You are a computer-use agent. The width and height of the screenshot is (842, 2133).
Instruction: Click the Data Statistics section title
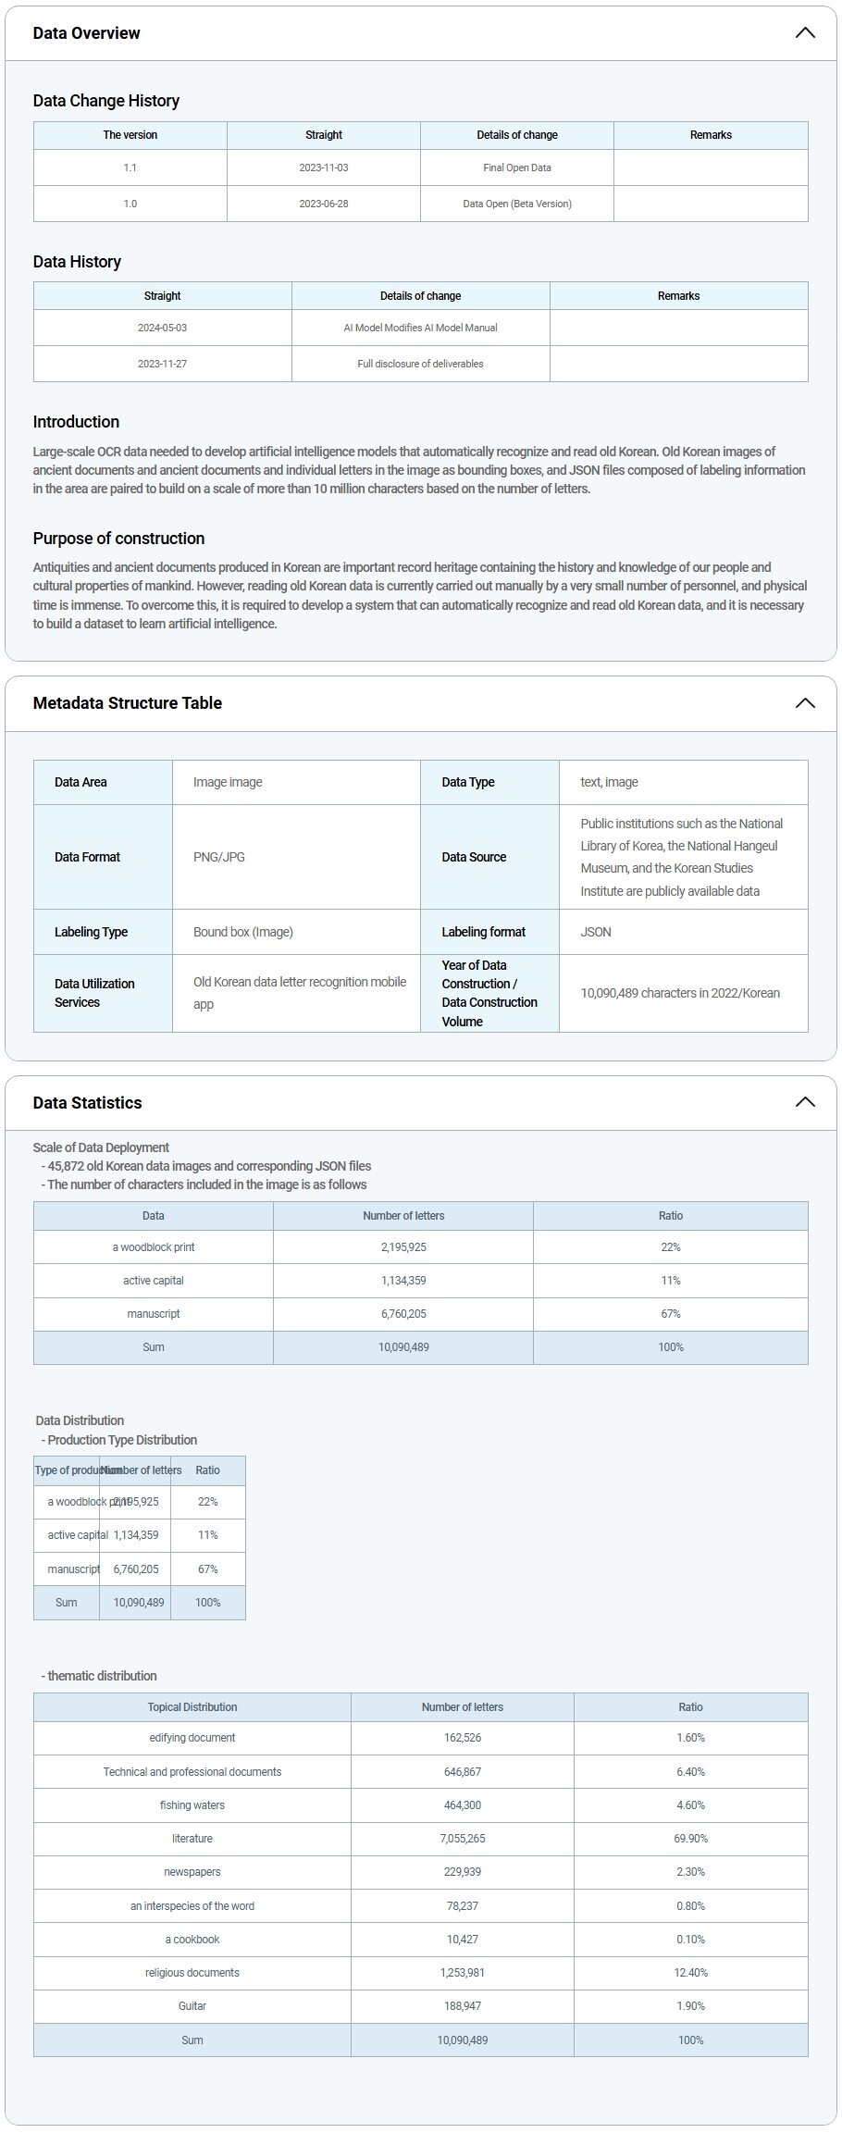(x=88, y=1103)
